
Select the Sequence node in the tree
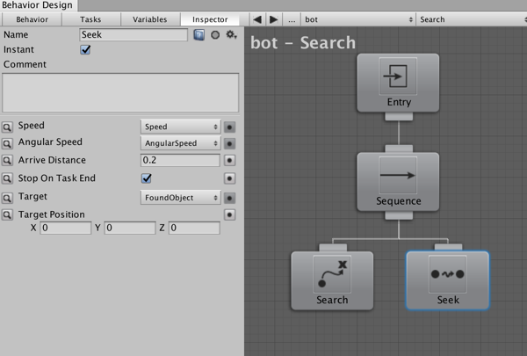[398, 182]
